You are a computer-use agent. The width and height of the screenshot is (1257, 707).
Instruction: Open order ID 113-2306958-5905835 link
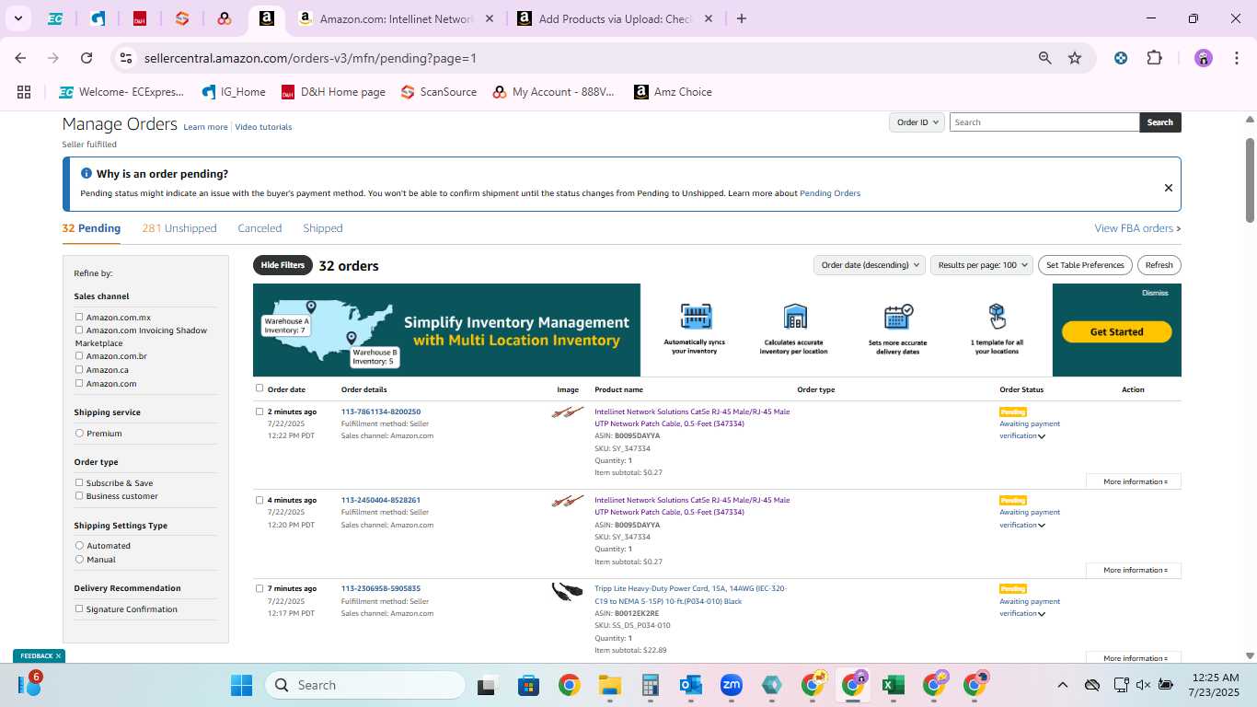[x=381, y=588]
